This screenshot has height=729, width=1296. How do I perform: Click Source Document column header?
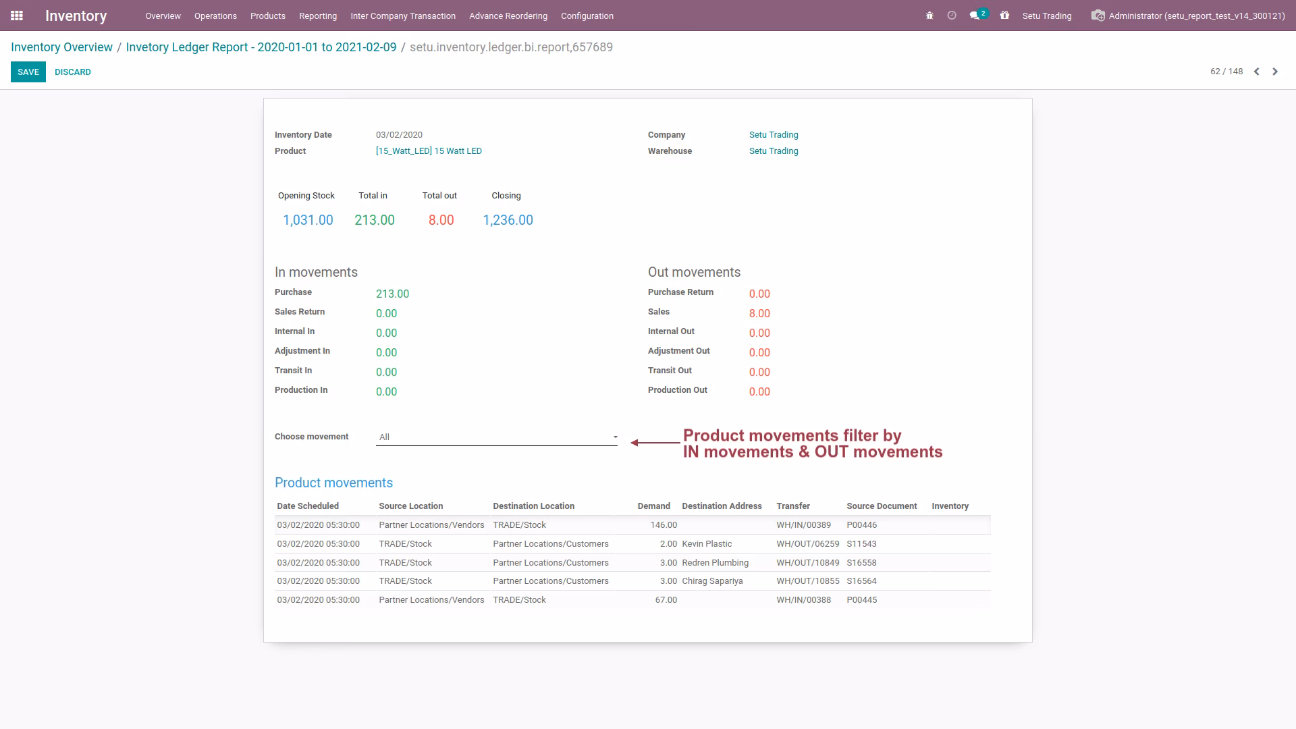(882, 506)
